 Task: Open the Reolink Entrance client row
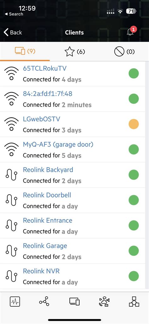point(74,226)
